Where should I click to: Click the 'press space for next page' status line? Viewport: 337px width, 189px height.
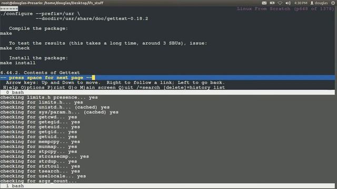(x=167, y=78)
